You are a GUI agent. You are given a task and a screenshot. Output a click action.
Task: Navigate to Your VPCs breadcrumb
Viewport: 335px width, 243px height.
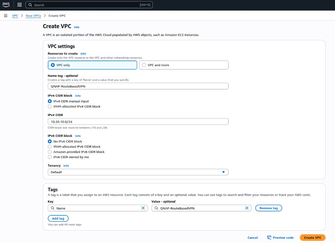tap(33, 16)
